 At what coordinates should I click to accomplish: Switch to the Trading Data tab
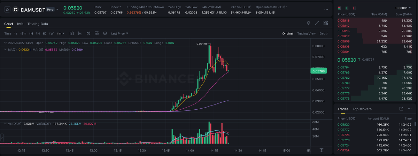click(x=38, y=24)
